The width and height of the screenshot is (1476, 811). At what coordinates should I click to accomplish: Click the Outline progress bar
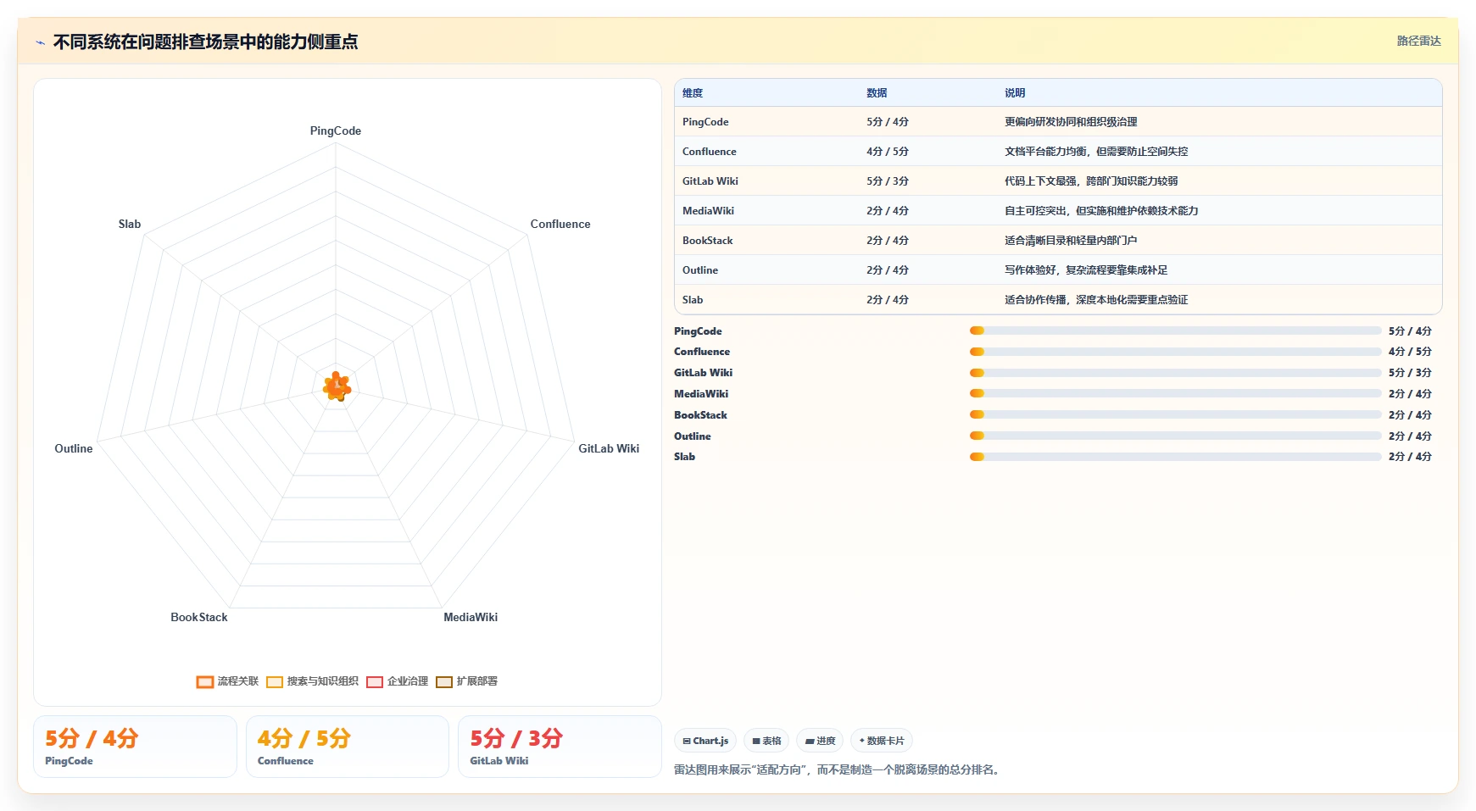[1176, 436]
